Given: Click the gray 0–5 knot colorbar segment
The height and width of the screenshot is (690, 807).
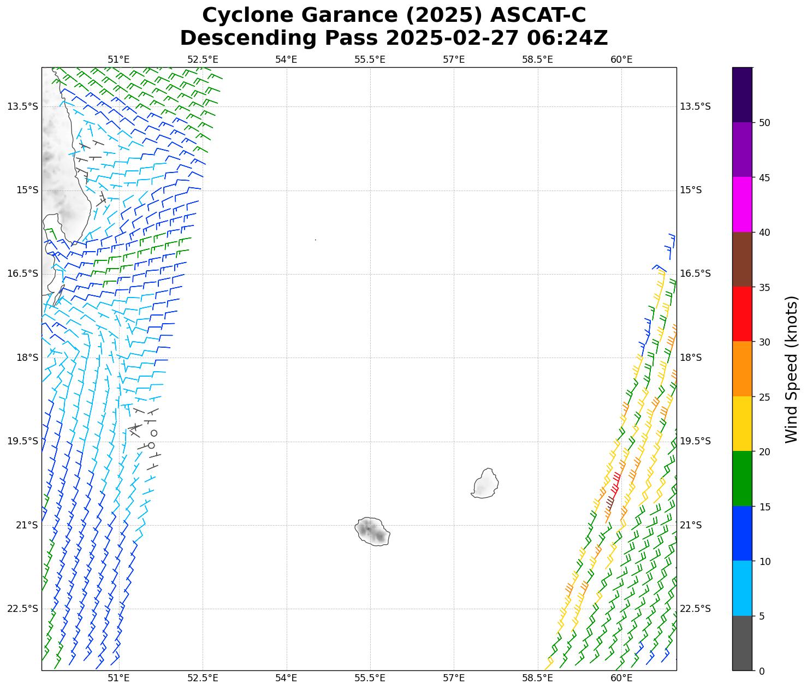Looking at the screenshot, I should pyautogui.click(x=742, y=643).
